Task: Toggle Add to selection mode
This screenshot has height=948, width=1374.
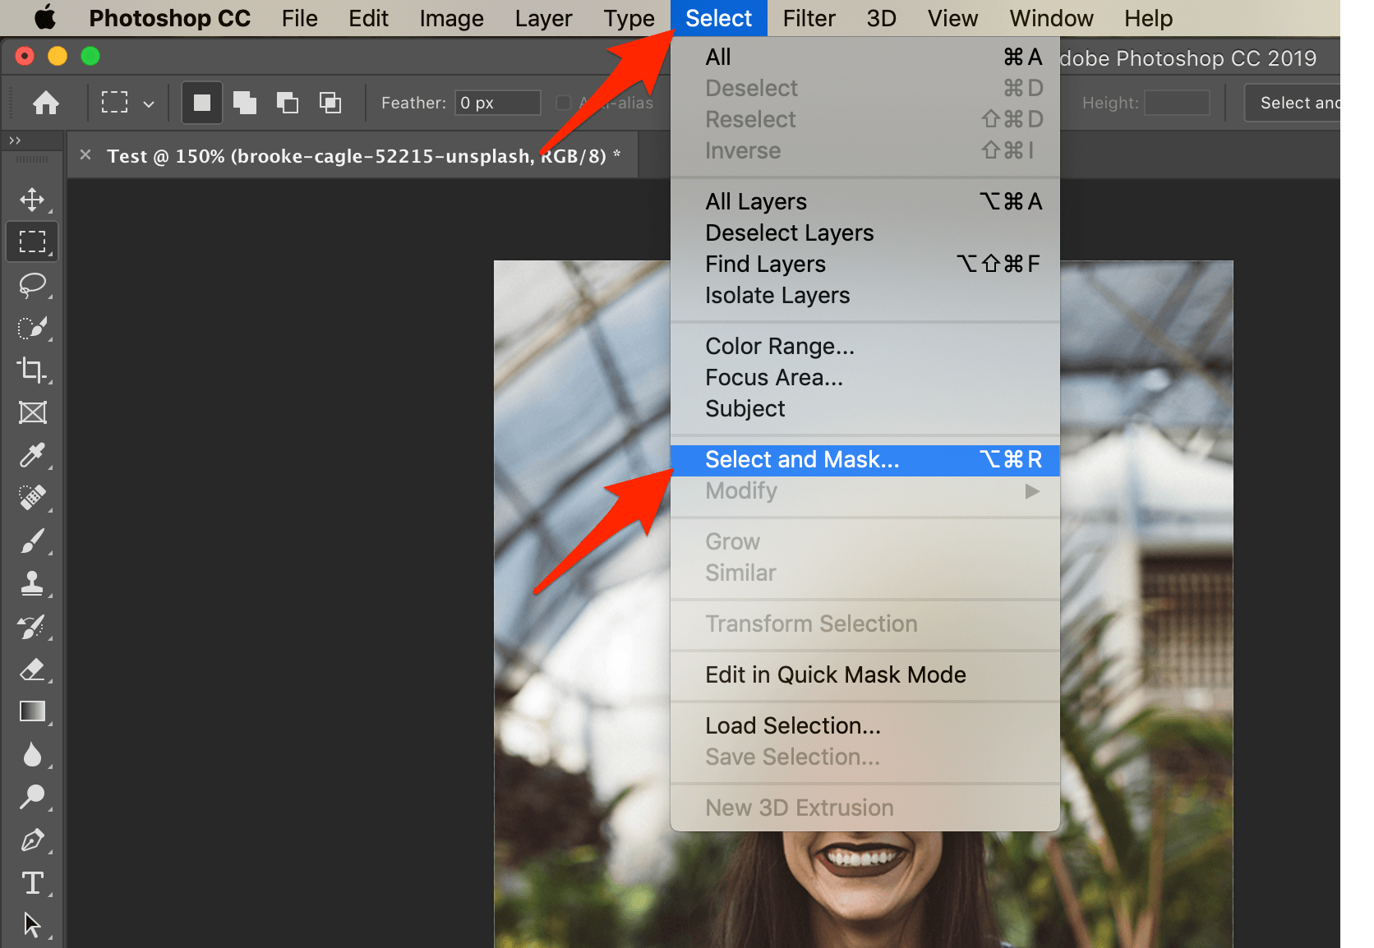Action: pos(245,103)
